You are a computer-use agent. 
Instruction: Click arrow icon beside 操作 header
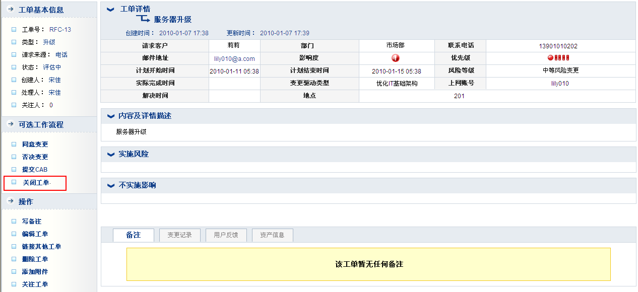click(10, 201)
